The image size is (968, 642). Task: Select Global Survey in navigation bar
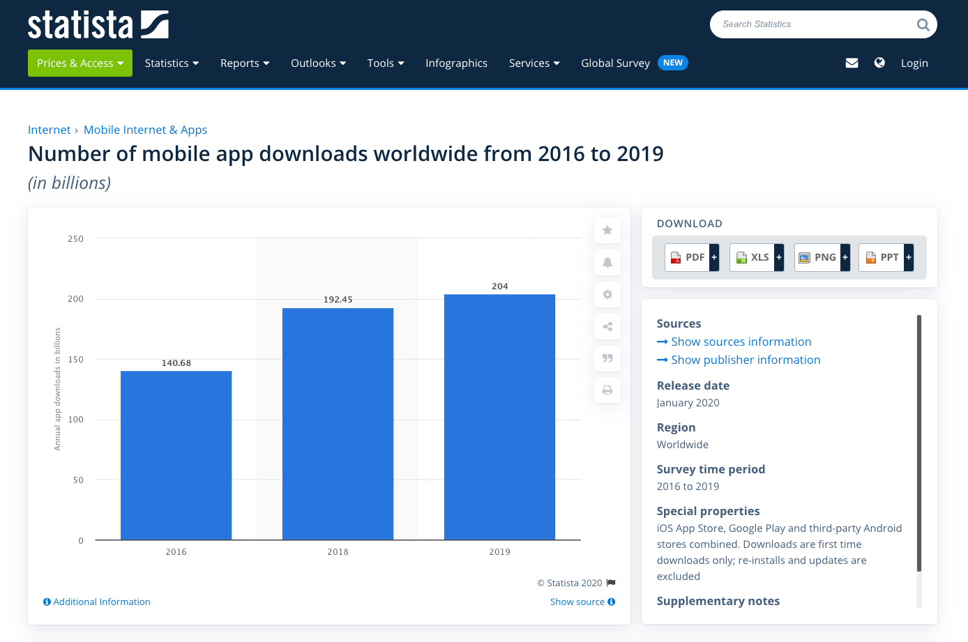coord(615,63)
